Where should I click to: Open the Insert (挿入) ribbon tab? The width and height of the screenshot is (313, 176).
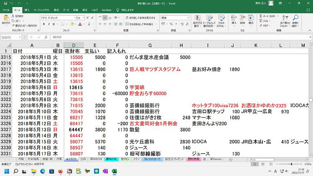click(x=27, y=10)
